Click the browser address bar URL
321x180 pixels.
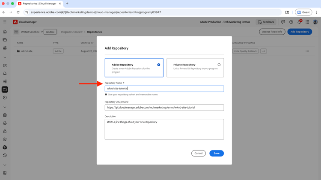(96, 12)
